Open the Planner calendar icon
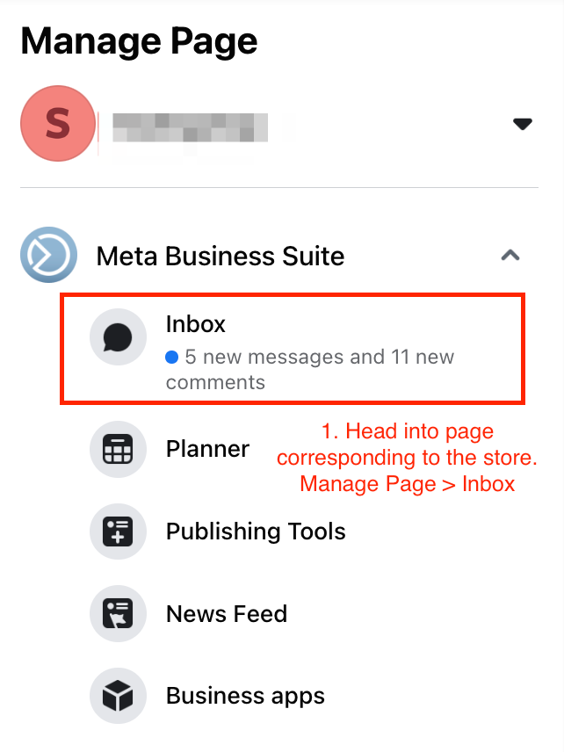This screenshot has width=564, height=752. (x=118, y=450)
